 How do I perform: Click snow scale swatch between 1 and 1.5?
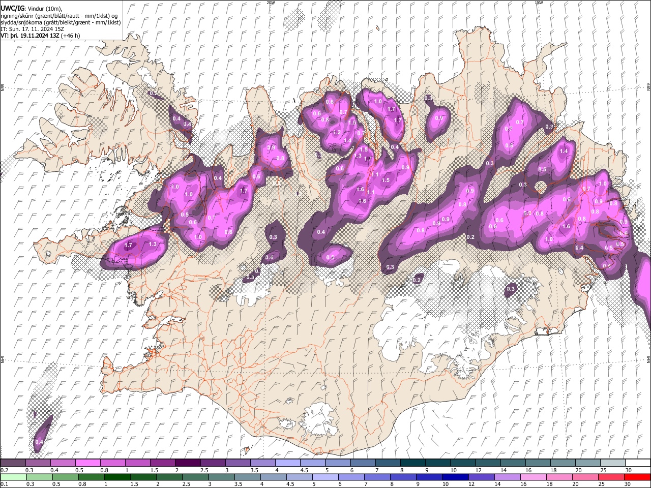[138, 463]
